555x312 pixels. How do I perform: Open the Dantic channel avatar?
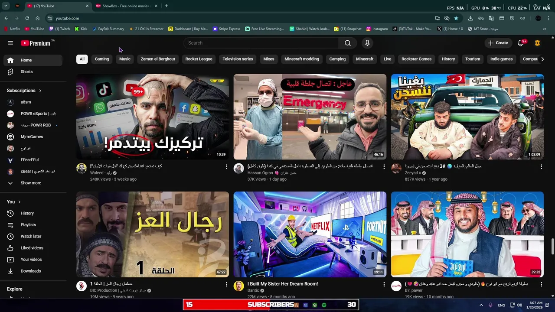(239, 286)
